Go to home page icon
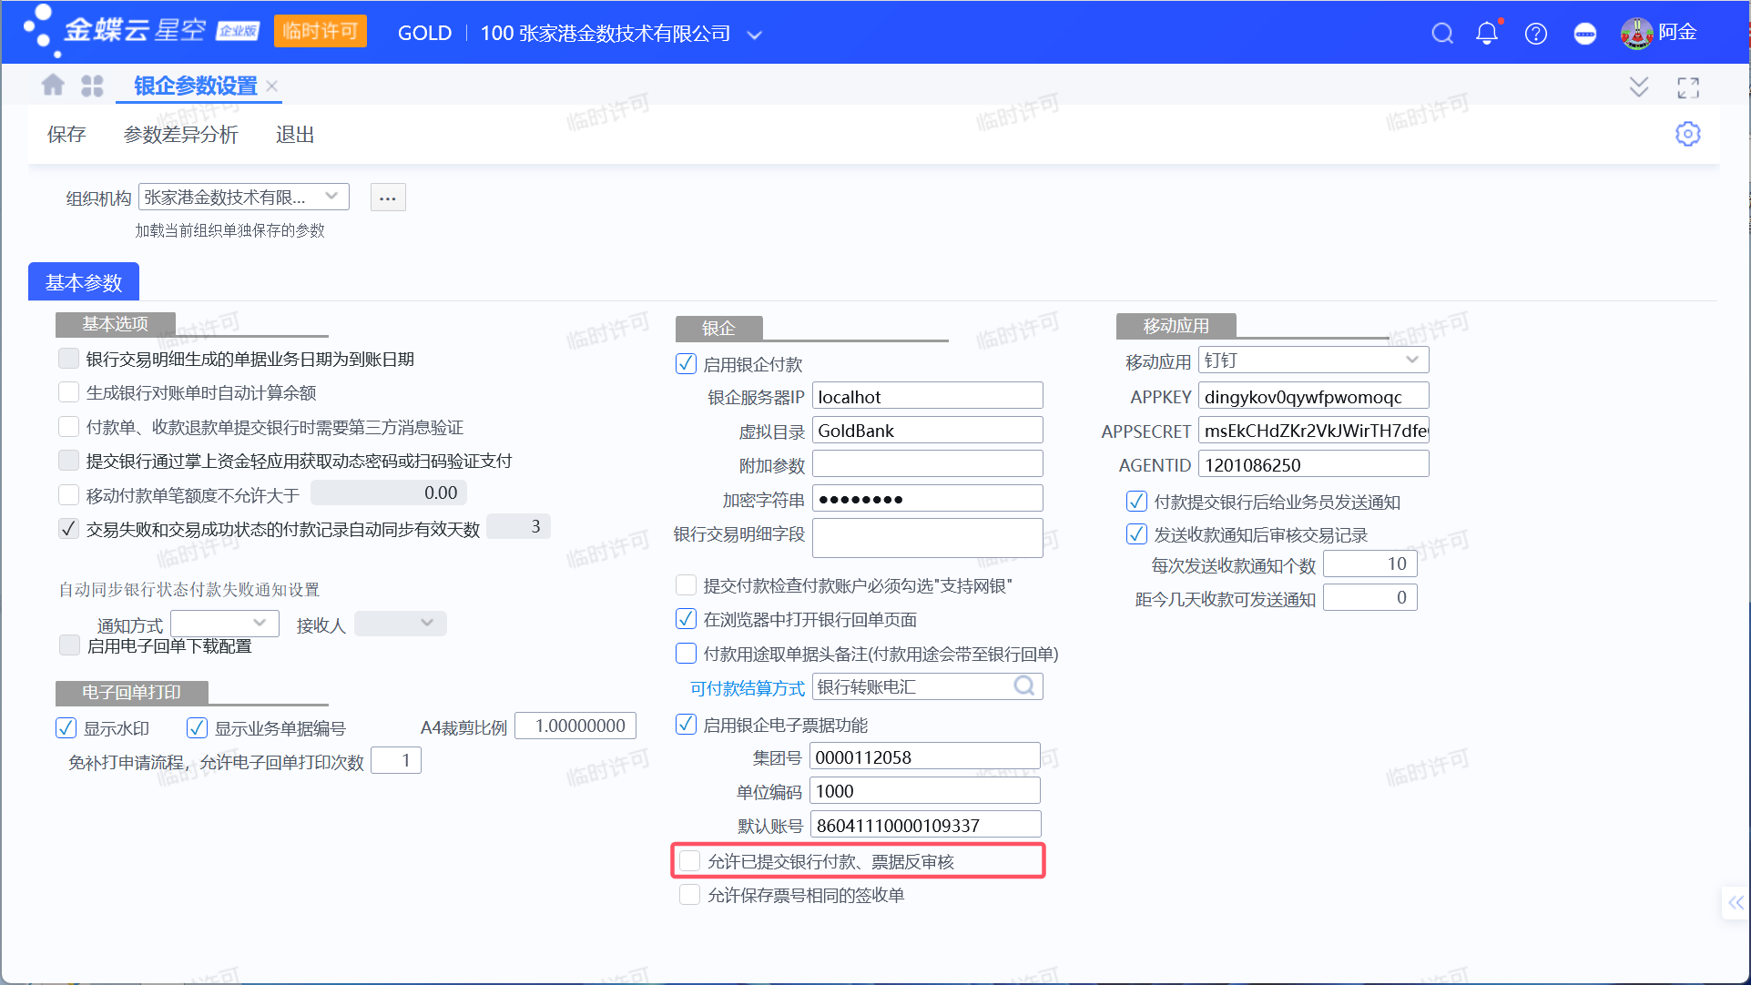This screenshot has height=985, width=1751. pos(53,86)
